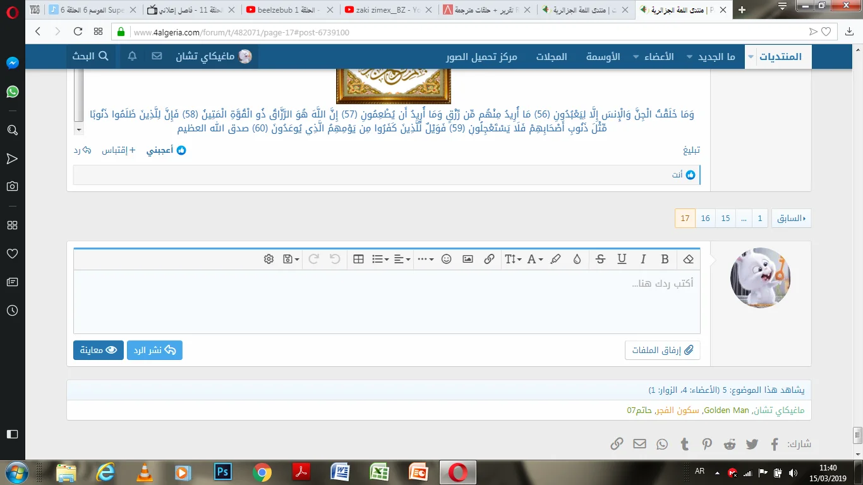Viewport: 863px width, 485px height.
Task: Toggle bold formatting in reply editor
Action: click(665, 259)
